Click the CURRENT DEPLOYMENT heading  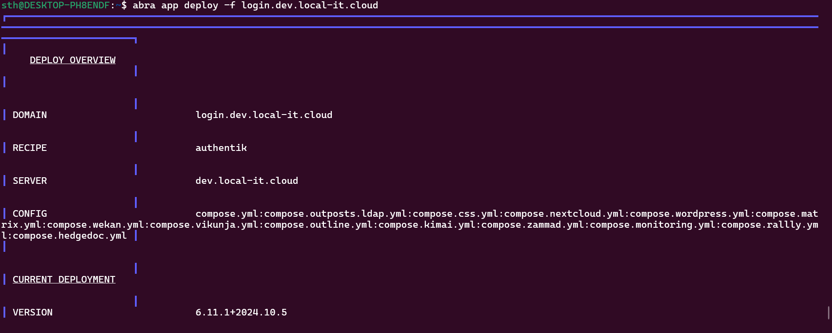[64, 279]
